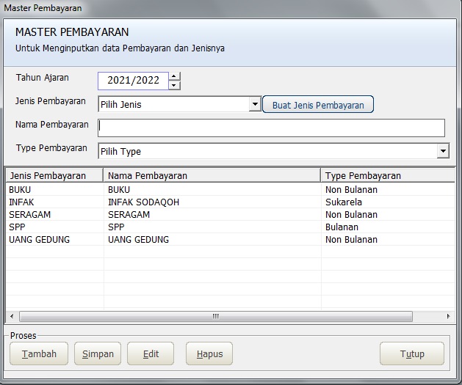The image size is (462, 385).
Task: Click Non Bulanan type in the SERAGAM row
Action: 351,215
